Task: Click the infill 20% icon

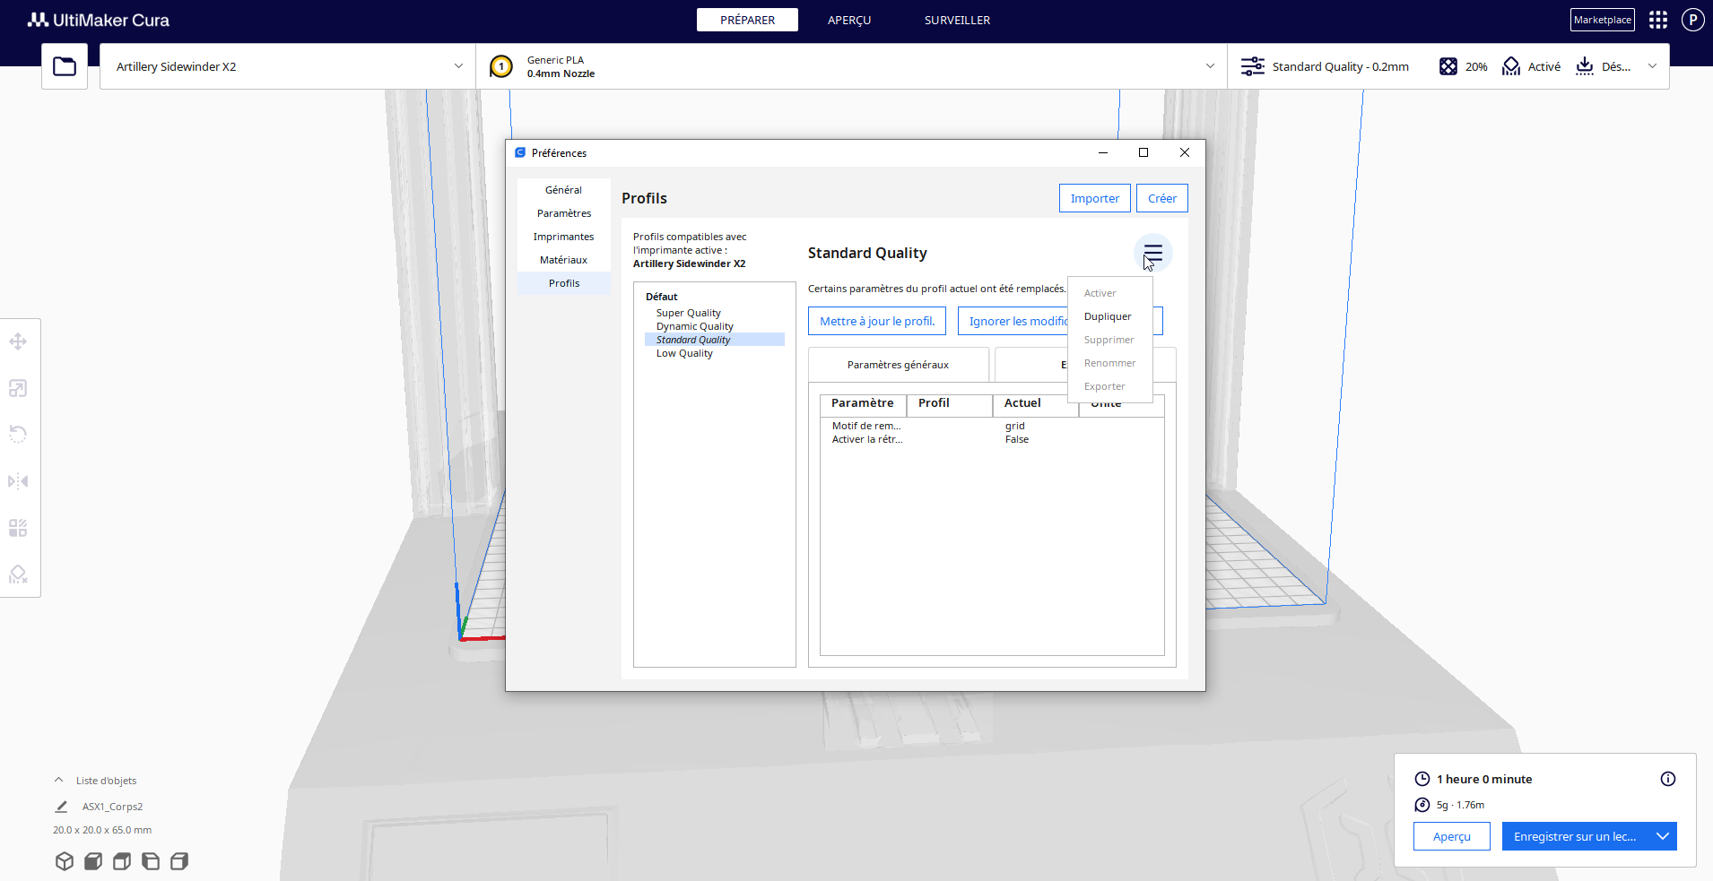Action: (x=1448, y=66)
